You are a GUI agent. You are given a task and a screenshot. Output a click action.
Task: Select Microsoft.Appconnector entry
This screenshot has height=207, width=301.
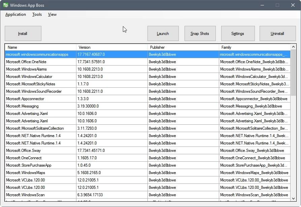click(x=147, y=99)
